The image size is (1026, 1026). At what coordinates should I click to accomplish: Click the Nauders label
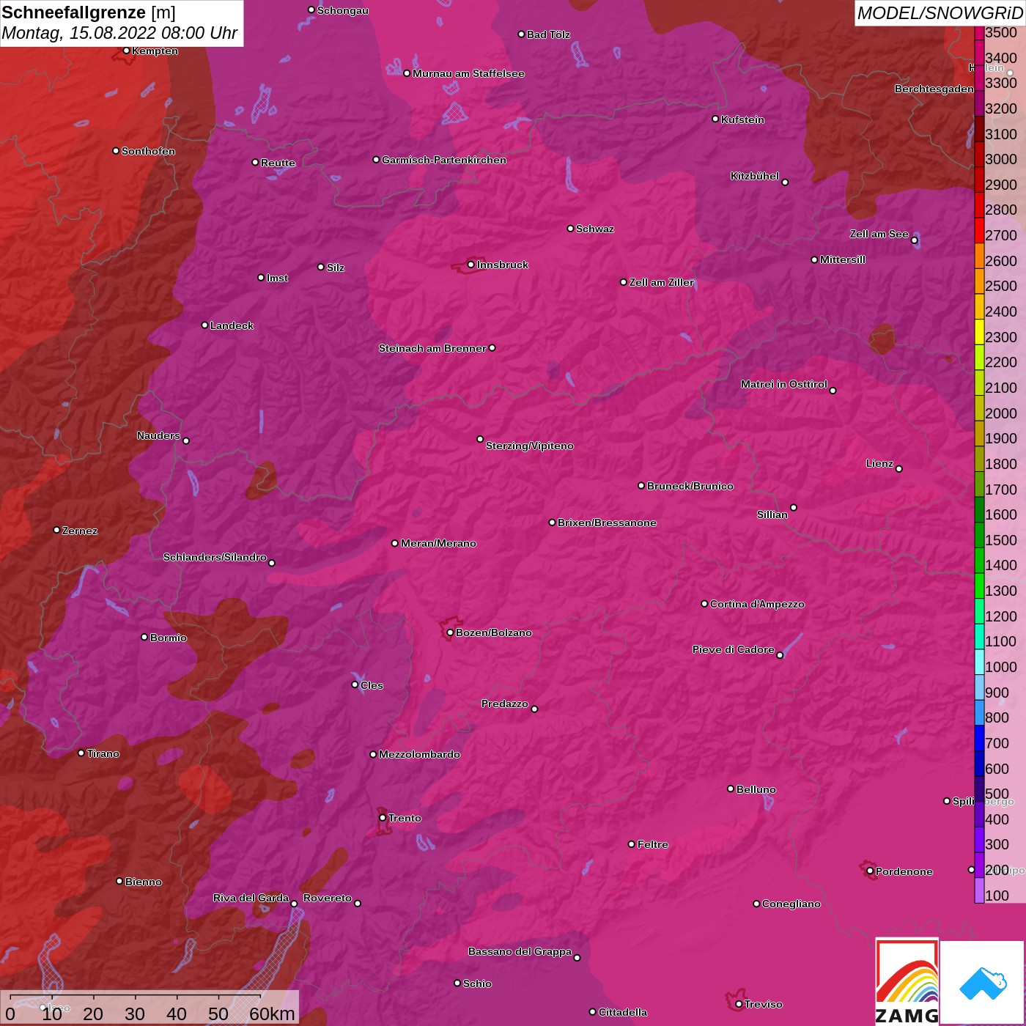(x=158, y=435)
